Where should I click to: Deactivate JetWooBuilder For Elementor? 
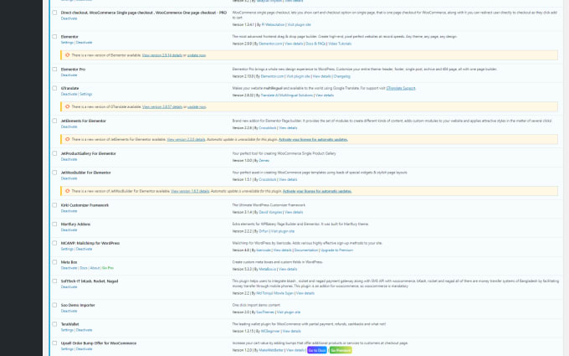click(x=69, y=178)
